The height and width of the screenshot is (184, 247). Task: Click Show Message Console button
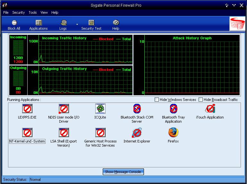123,172
